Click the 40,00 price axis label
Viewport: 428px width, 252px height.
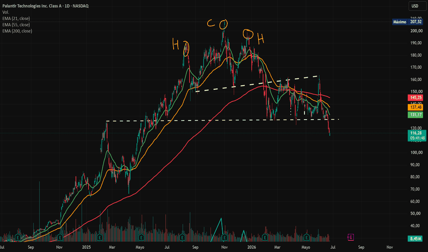click(x=416, y=225)
